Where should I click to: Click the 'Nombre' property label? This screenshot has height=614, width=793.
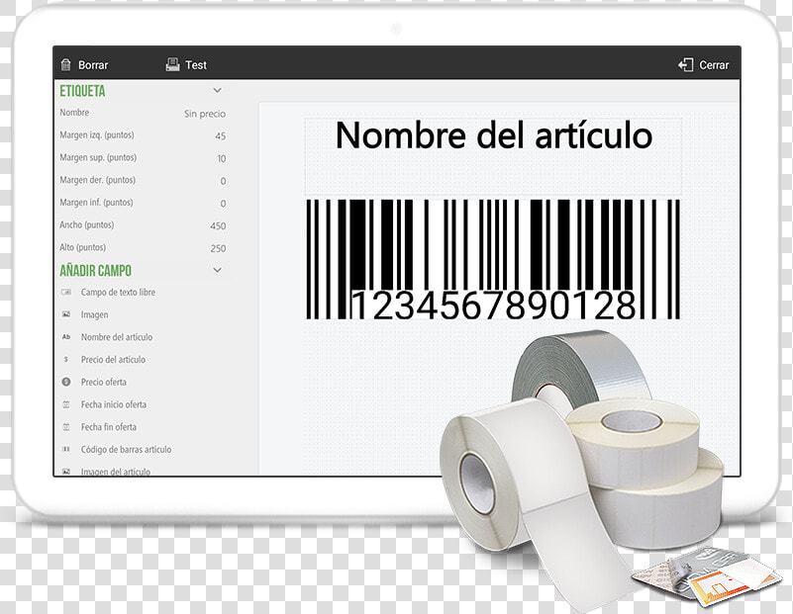(74, 113)
